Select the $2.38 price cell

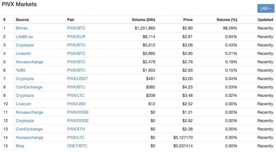coord(188,129)
